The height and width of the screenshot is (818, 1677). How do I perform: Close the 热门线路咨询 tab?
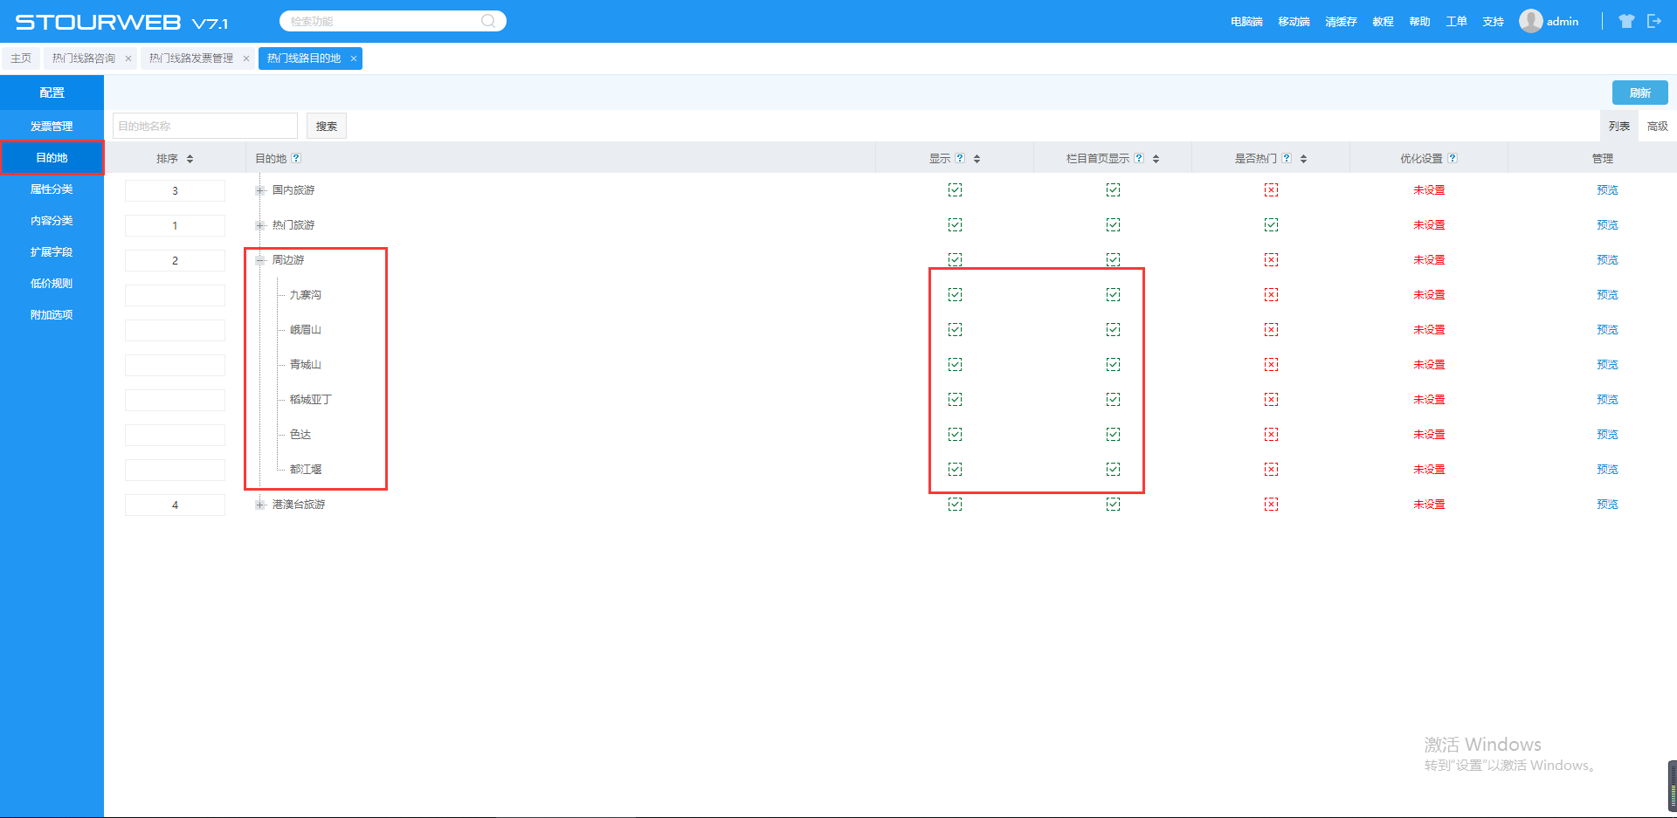tap(128, 58)
